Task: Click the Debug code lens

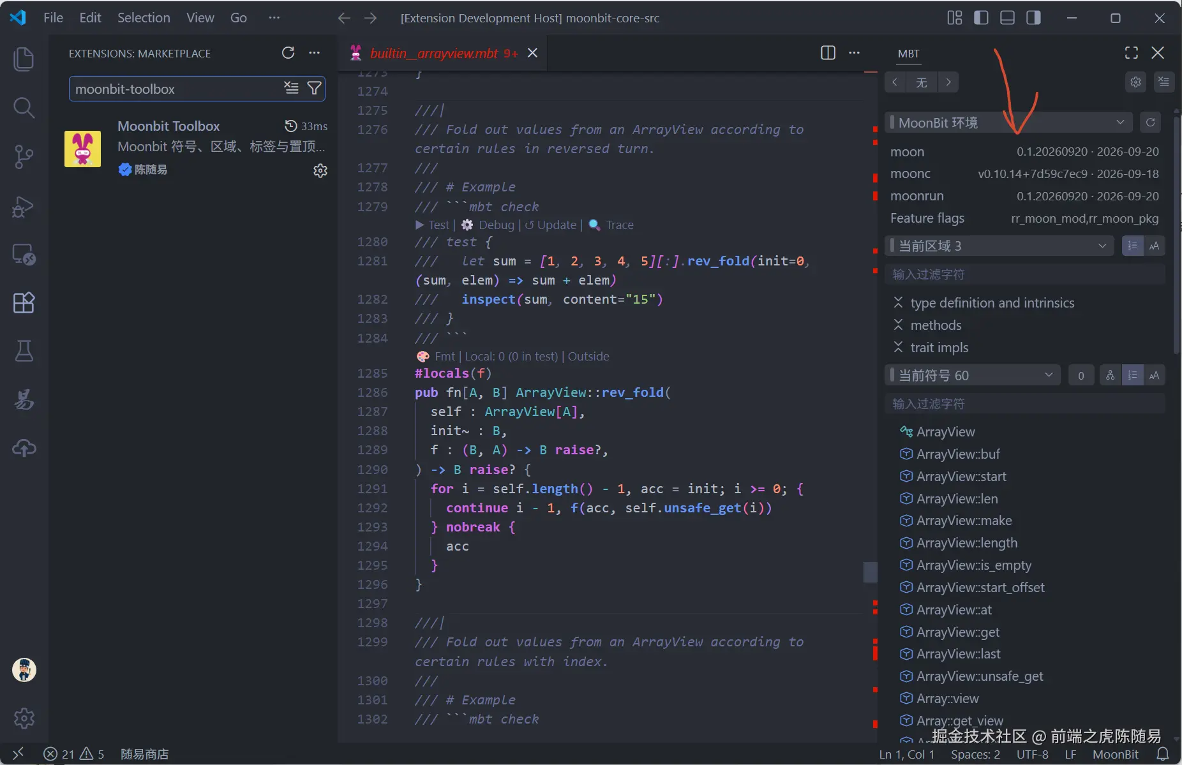Action: pyautogui.click(x=488, y=225)
